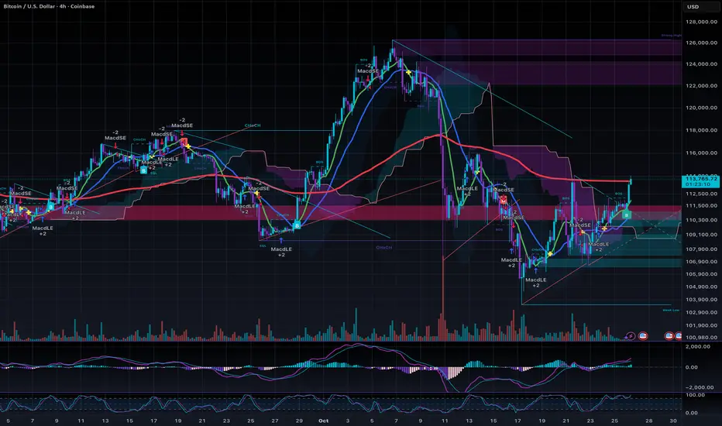
Task: Click the 27 date on the time axis
Action: tap(275, 421)
